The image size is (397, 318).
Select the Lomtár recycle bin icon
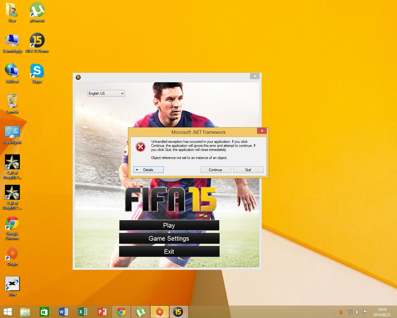tap(12, 104)
